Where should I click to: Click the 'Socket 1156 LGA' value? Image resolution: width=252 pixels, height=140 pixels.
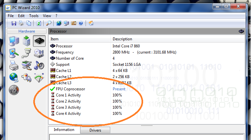127,65
